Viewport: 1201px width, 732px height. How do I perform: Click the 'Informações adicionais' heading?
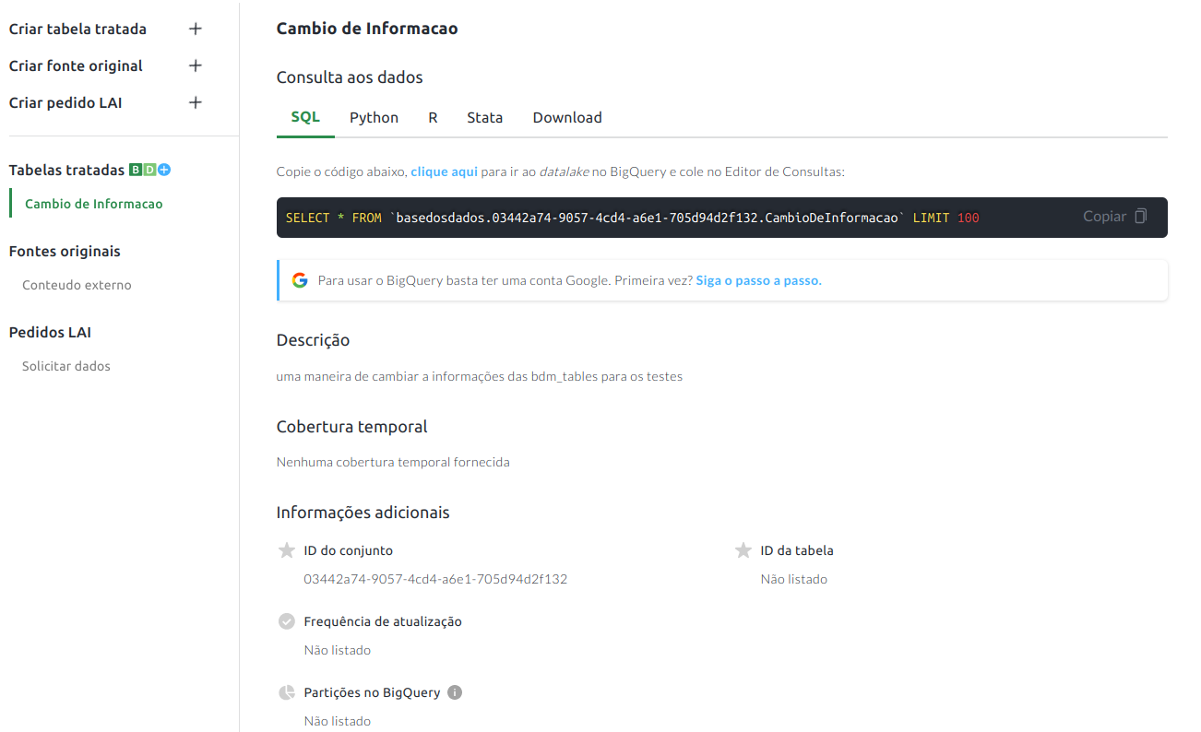(363, 512)
